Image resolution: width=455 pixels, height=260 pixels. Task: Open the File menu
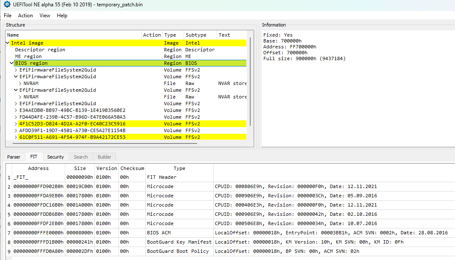click(8, 16)
